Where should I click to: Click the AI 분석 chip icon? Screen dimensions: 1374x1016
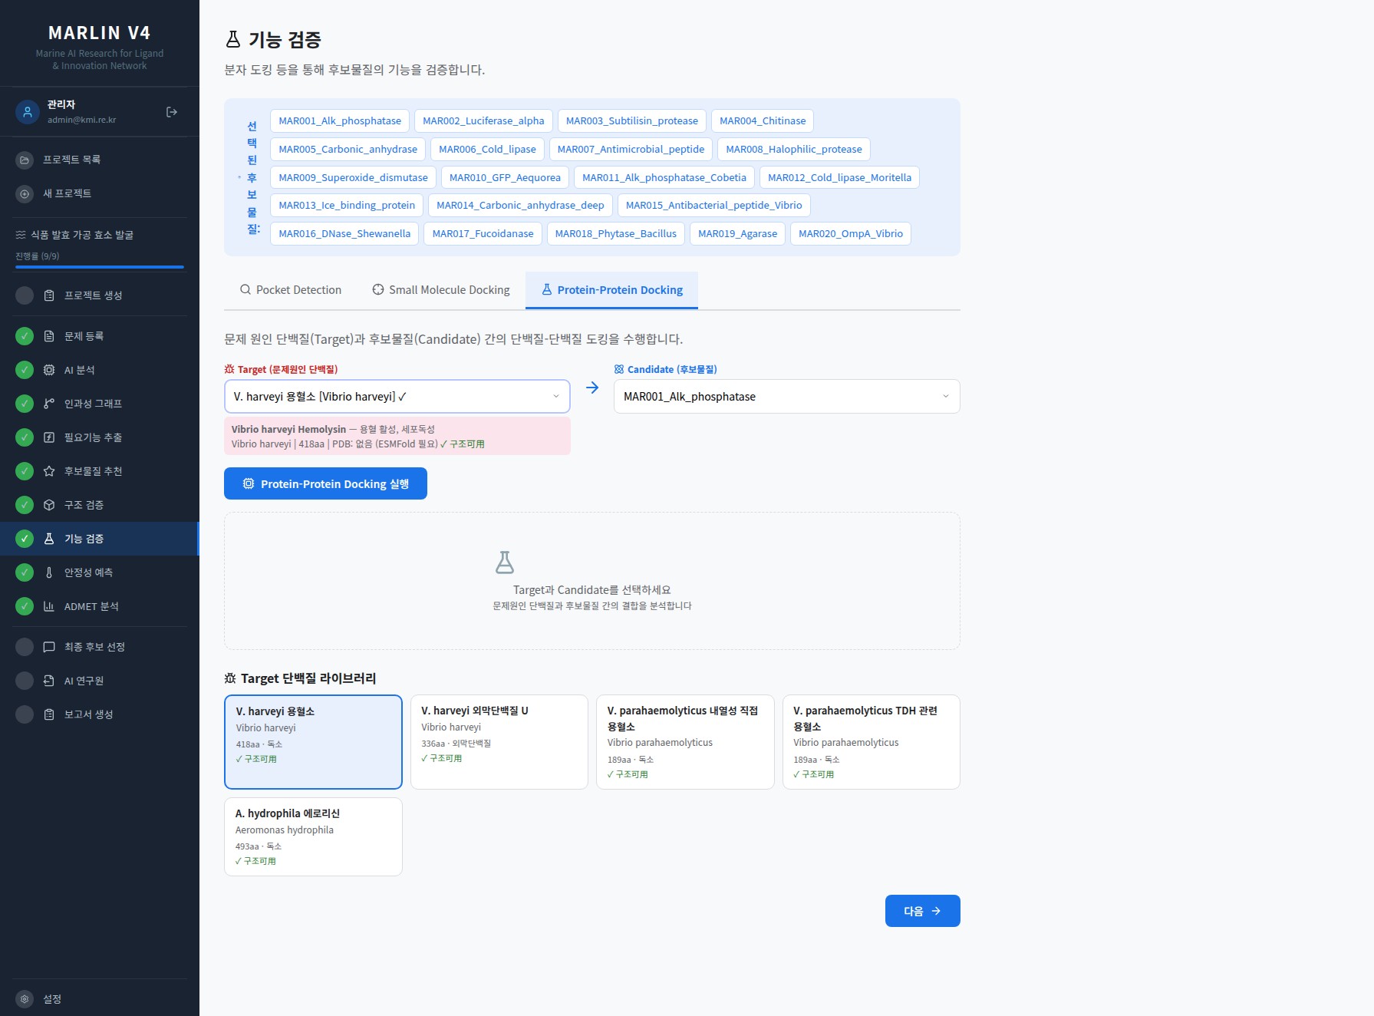(49, 370)
